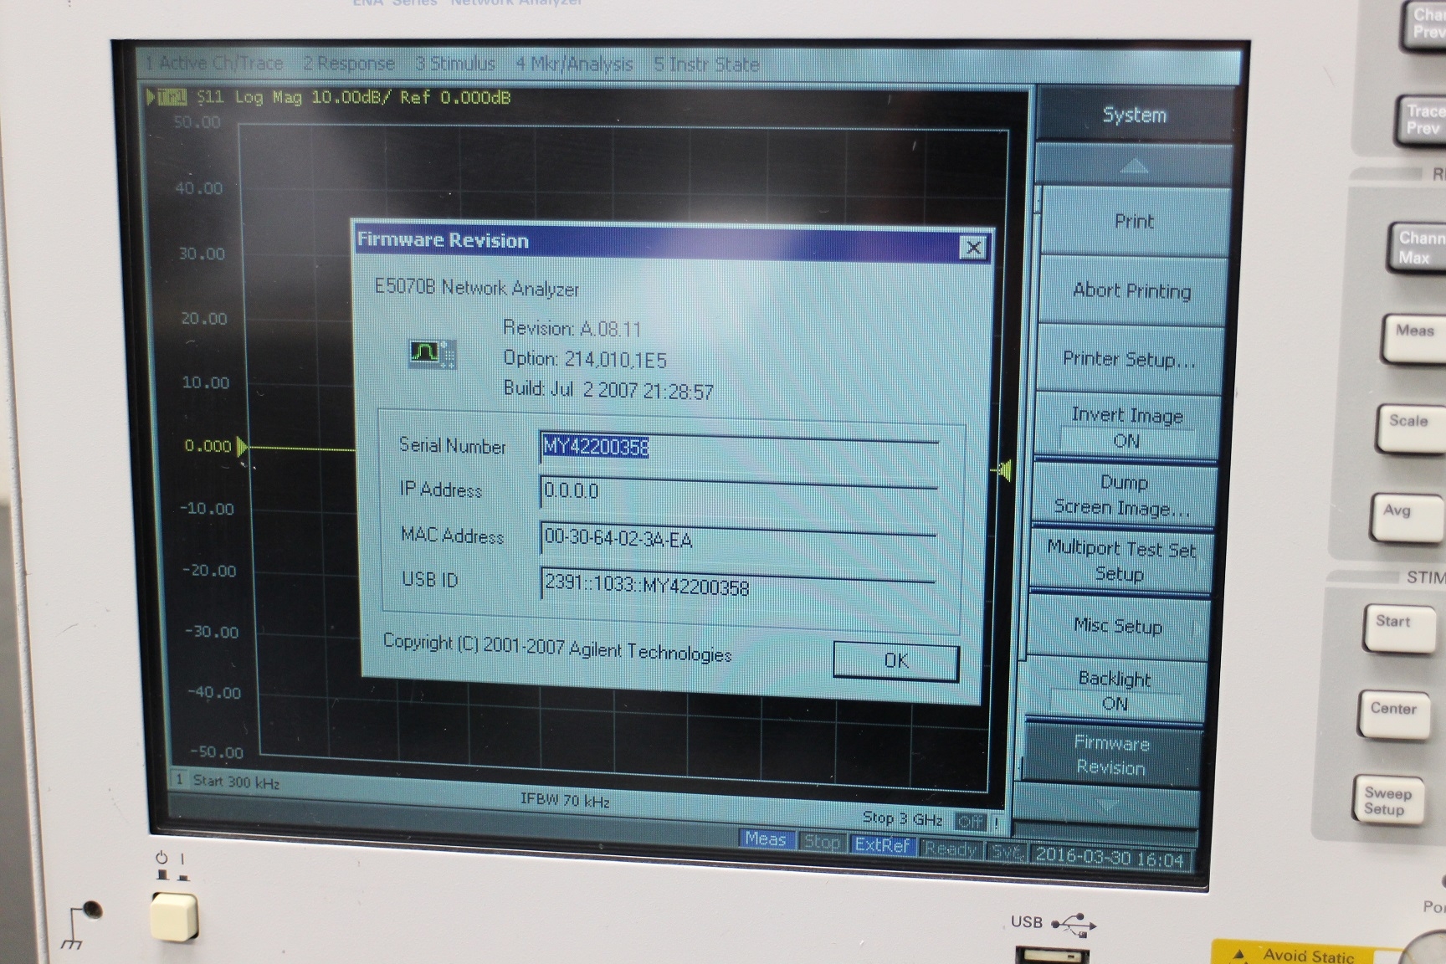Click the ExtRef status bar indicator
Screen dimensions: 1446x964
click(x=882, y=845)
